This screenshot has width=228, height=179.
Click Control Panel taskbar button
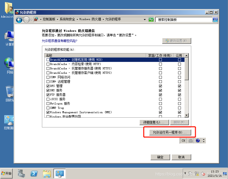click(60, 174)
